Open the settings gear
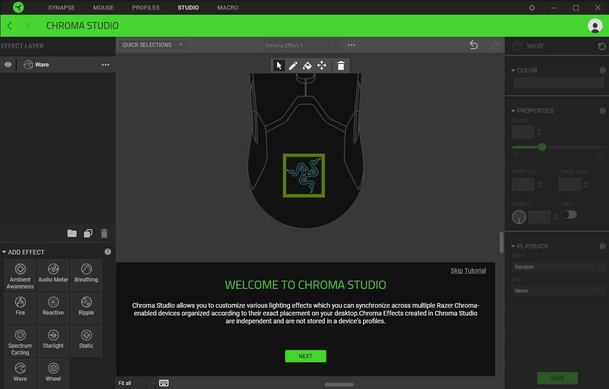Screen dimensions: 609x389 532,8
